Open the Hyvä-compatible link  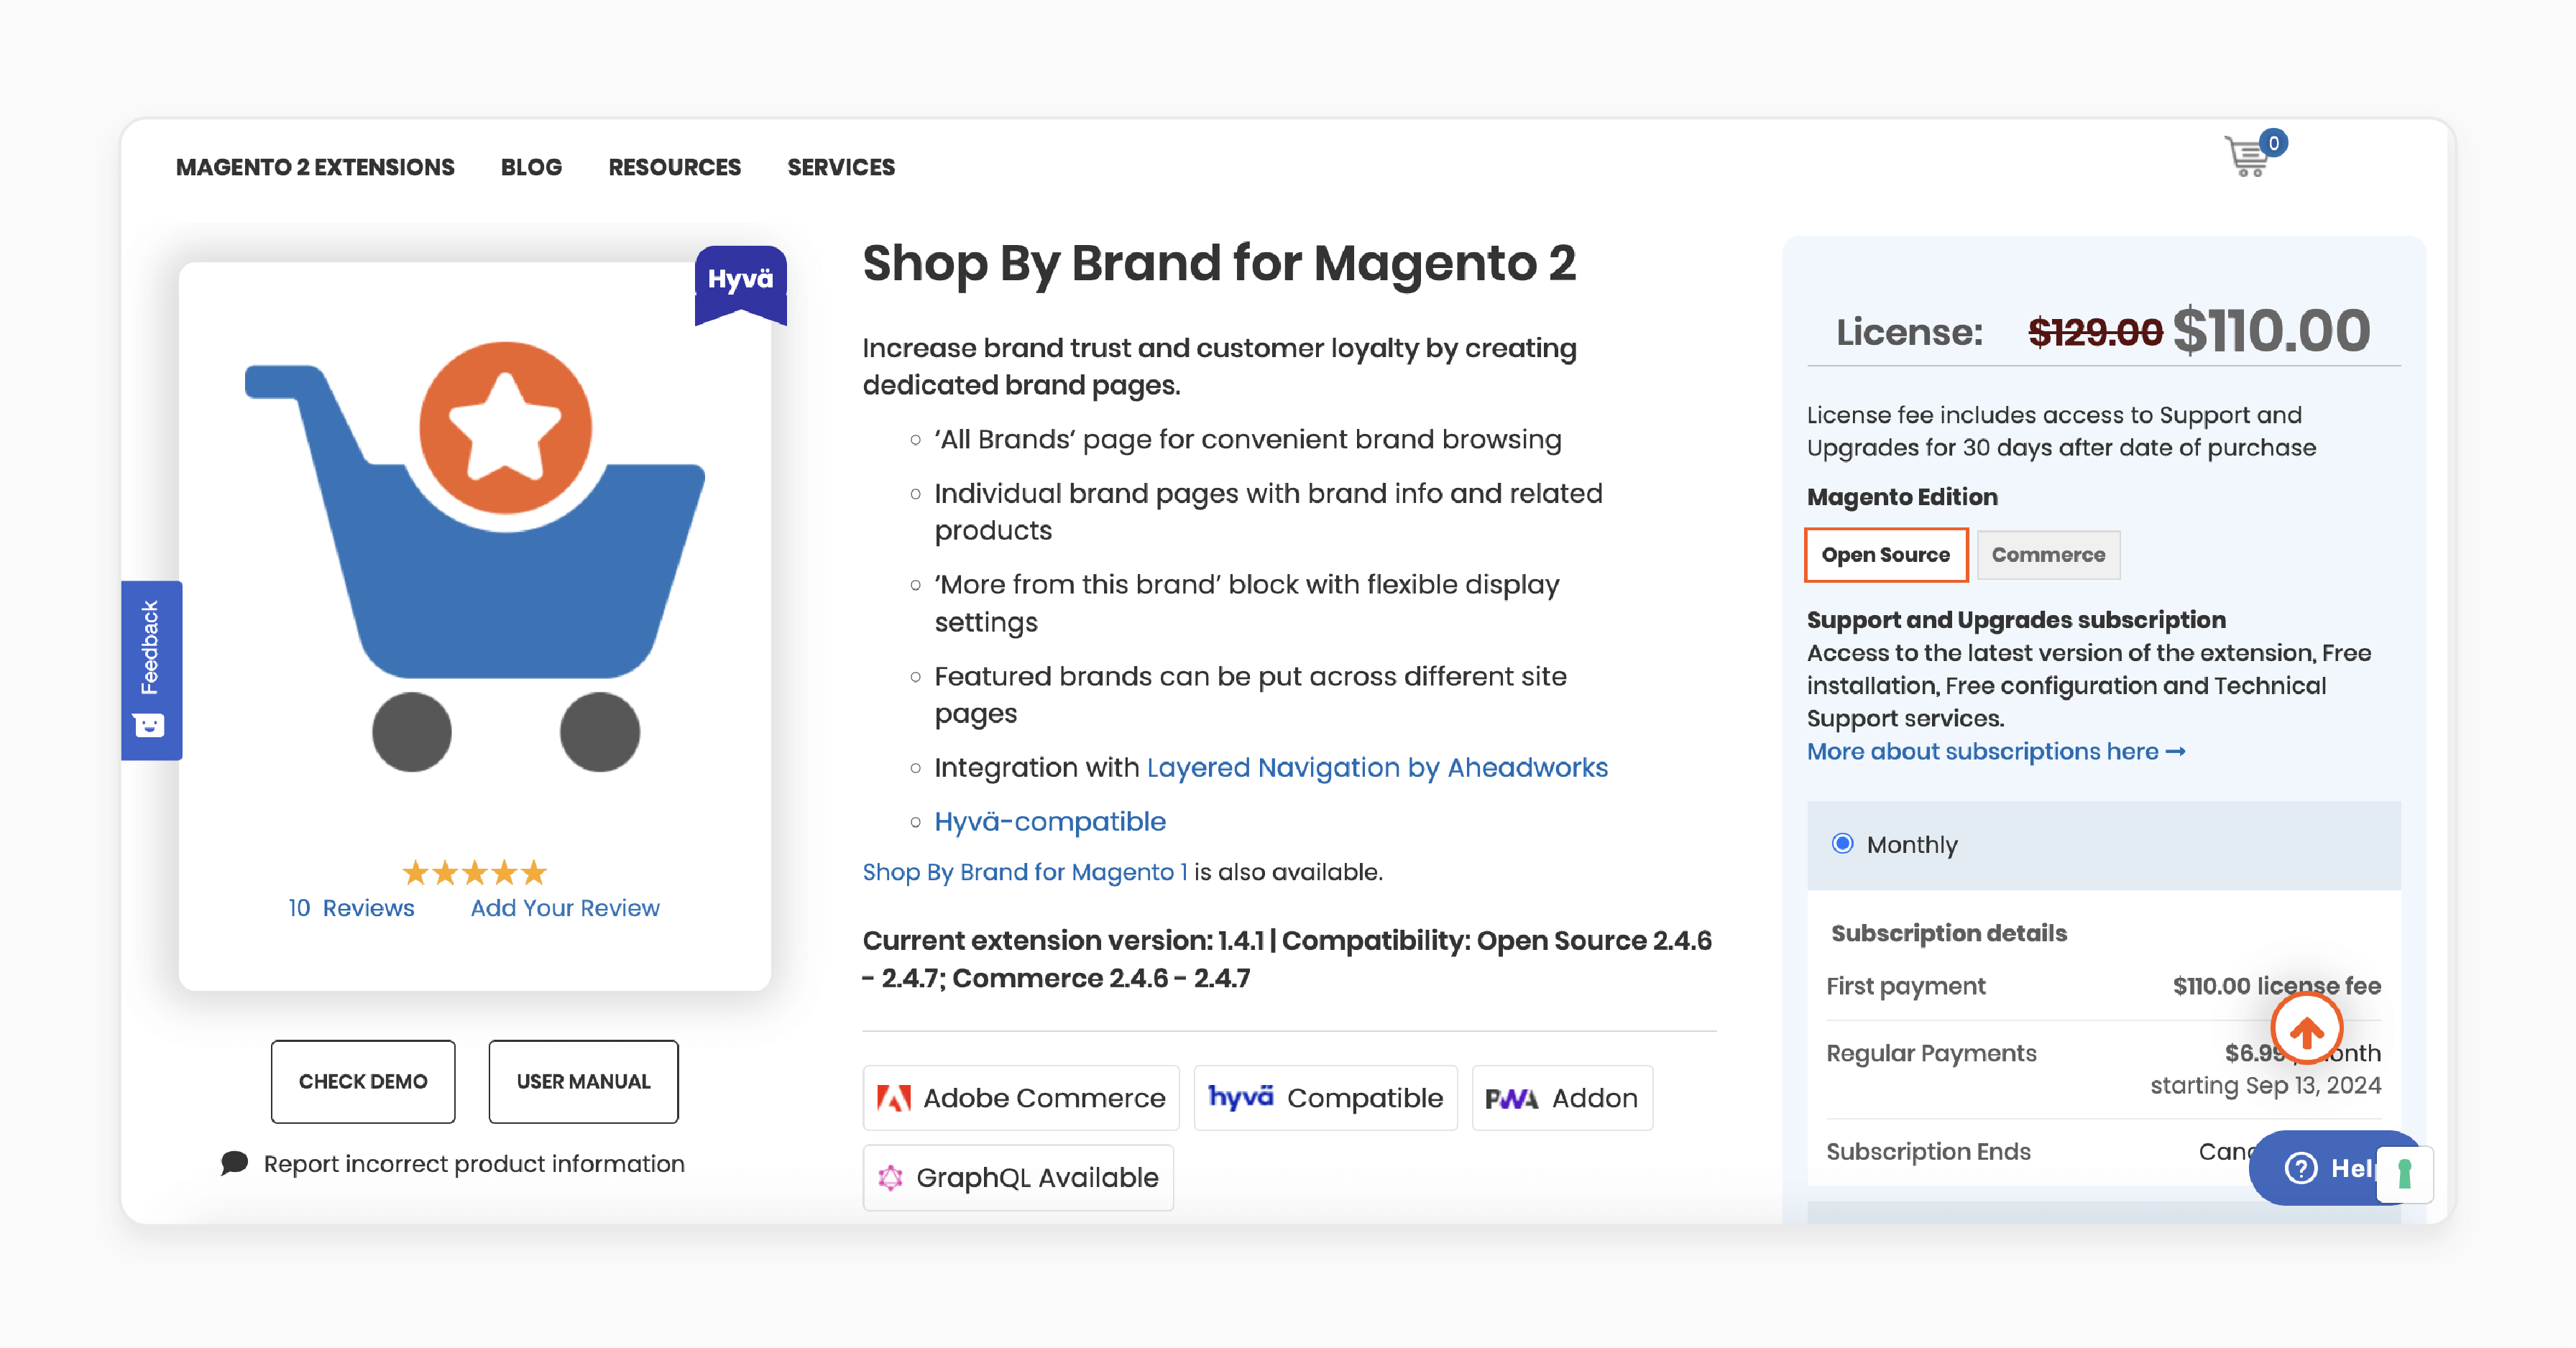click(x=1050, y=822)
